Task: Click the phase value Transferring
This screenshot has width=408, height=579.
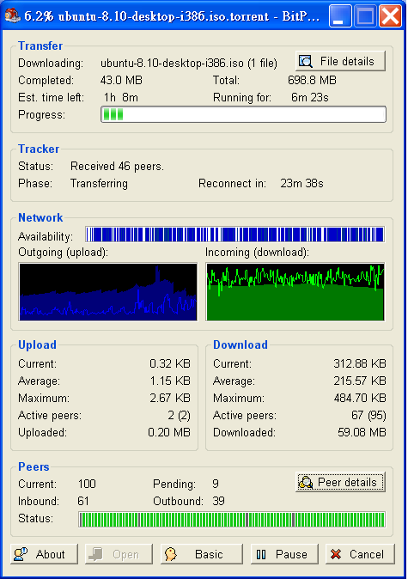Action: [x=99, y=184]
